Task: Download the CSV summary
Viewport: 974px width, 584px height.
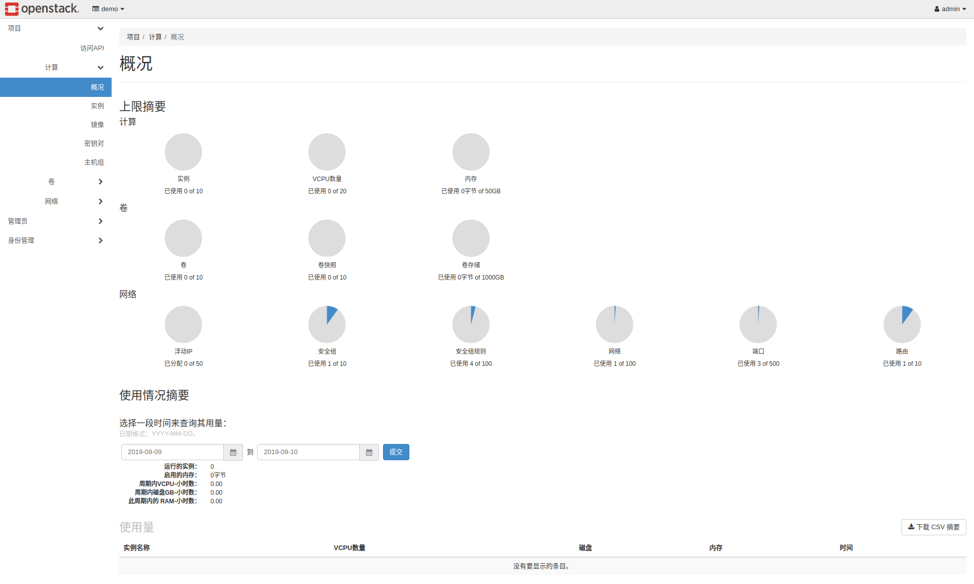Action: [933, 527]
